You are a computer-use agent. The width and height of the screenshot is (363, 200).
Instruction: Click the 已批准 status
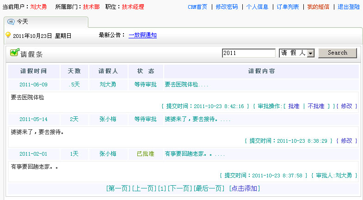pos(146,154)
